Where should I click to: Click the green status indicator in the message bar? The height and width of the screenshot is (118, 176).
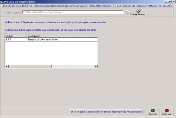pos(72,112)
